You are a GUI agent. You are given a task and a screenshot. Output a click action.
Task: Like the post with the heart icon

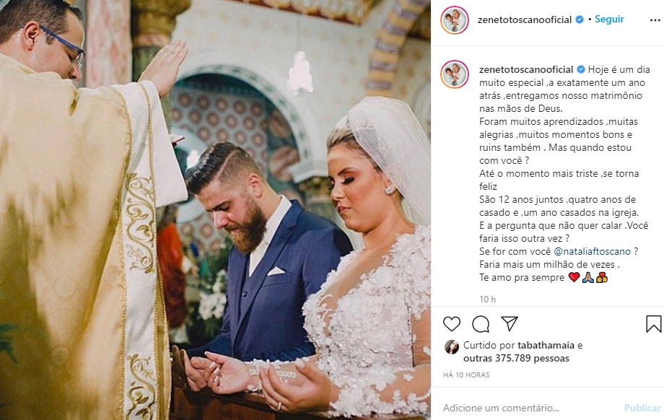pos(451,324)
